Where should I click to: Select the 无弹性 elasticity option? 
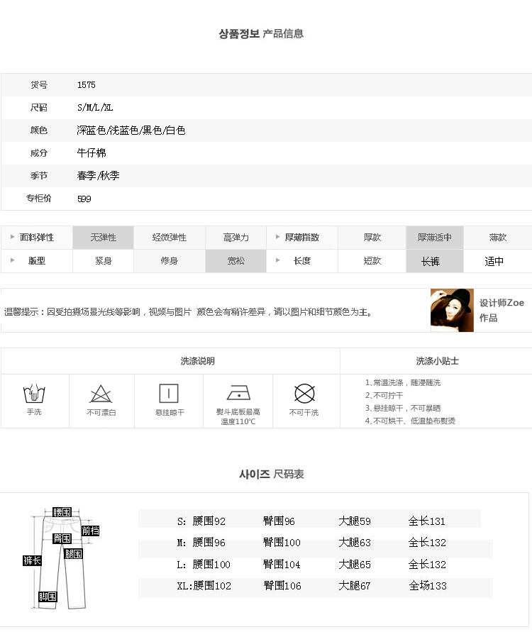pos(103,238)
